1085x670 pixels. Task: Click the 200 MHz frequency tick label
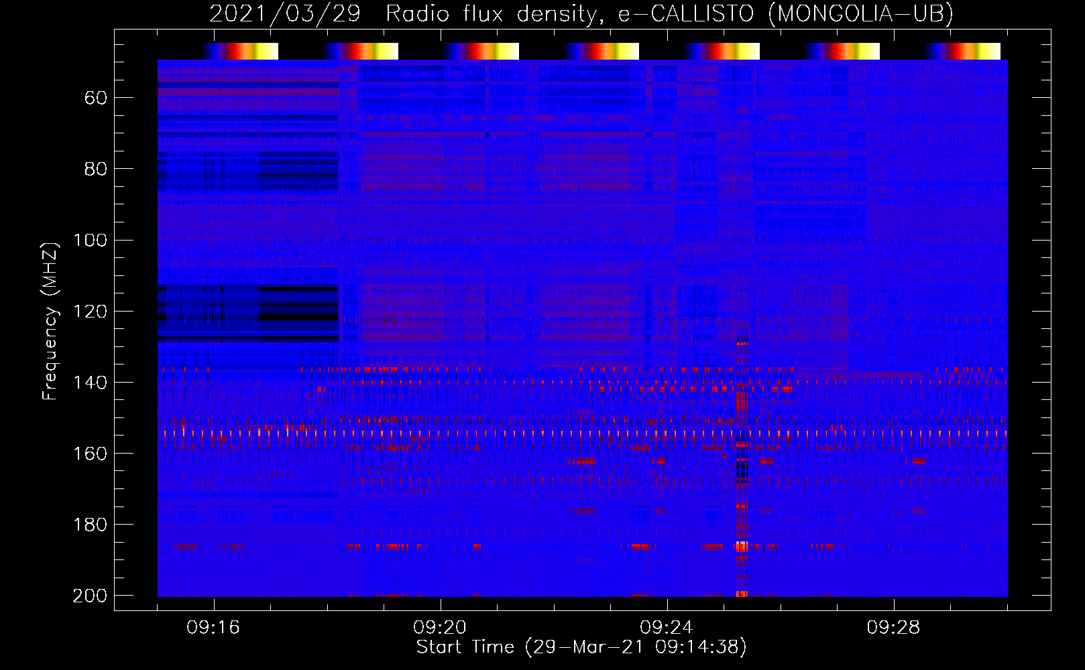pyautogui.click(x=90, y=596)
